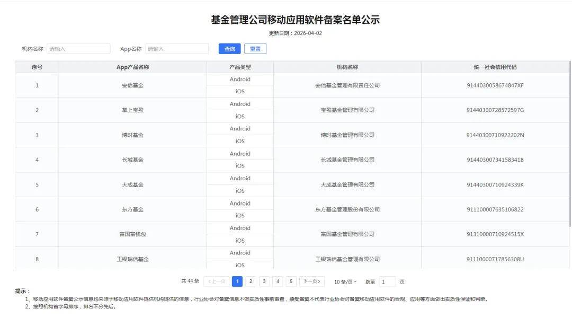Click the 共 44 条 total count text

(190, 281)
